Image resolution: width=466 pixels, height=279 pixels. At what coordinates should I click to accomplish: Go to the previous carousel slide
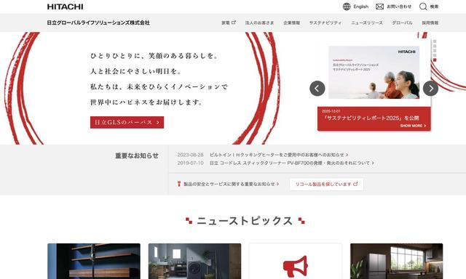pos(317,89)
